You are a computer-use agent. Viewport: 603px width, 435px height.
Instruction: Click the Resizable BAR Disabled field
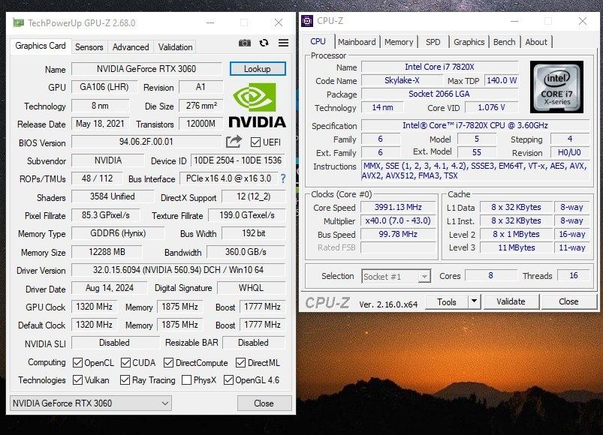(253, 343)
